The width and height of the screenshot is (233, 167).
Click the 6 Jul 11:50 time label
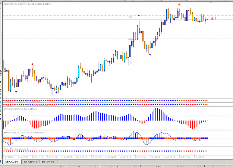click(52, 157)
